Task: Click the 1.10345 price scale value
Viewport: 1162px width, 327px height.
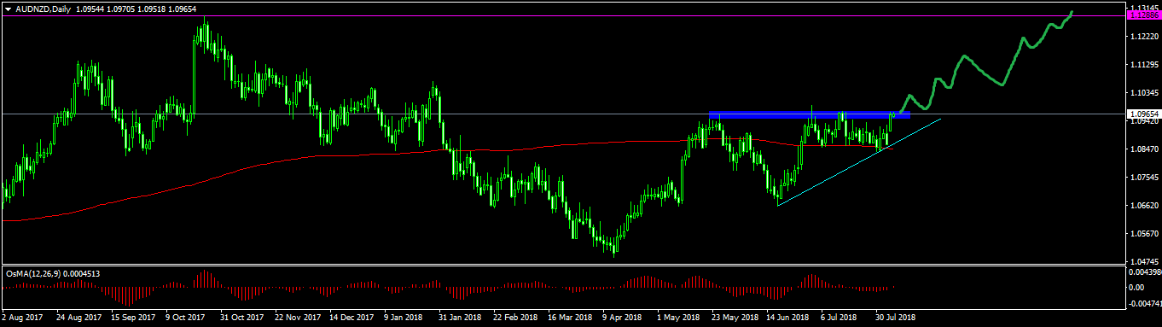Action: click(1145, 93)
